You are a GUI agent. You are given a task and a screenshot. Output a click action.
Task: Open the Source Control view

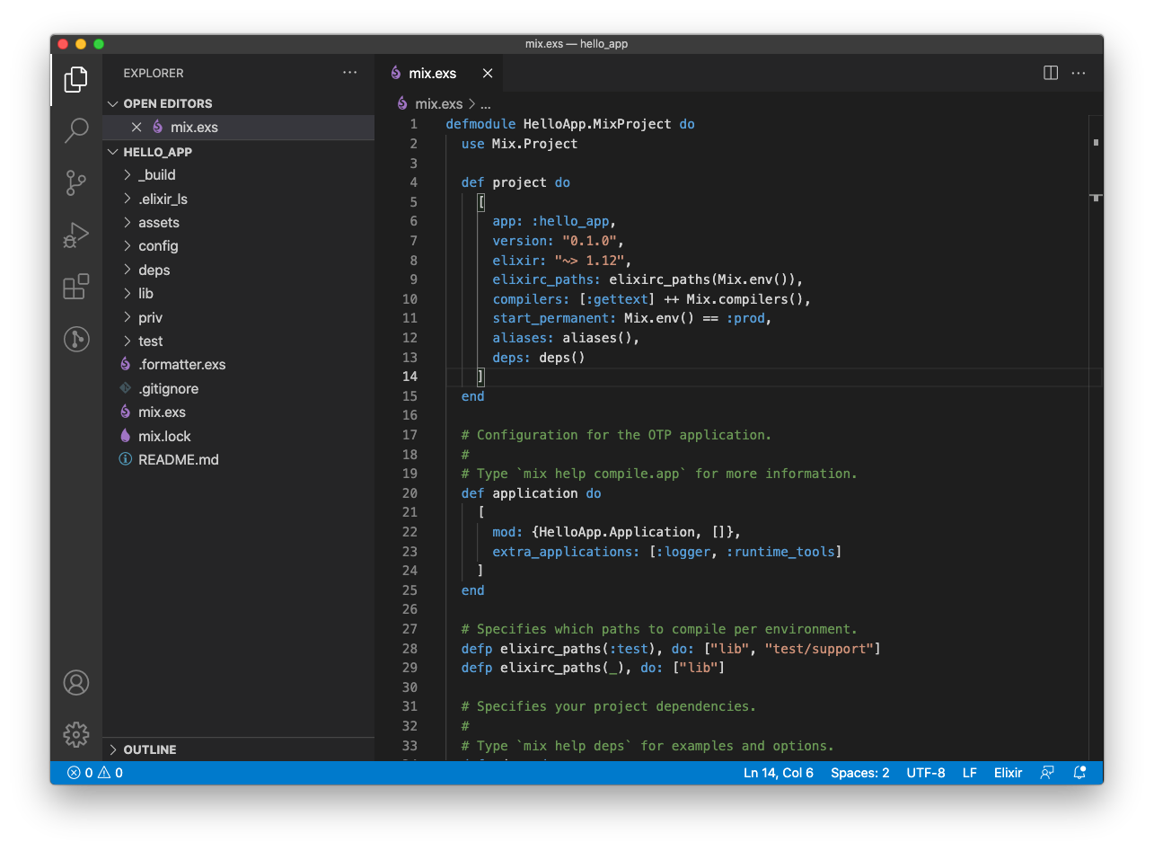point(76,182)
